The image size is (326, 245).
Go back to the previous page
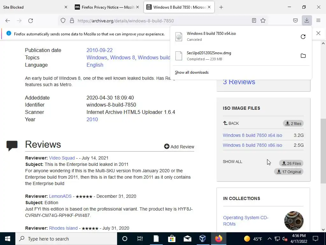point(8,21)
